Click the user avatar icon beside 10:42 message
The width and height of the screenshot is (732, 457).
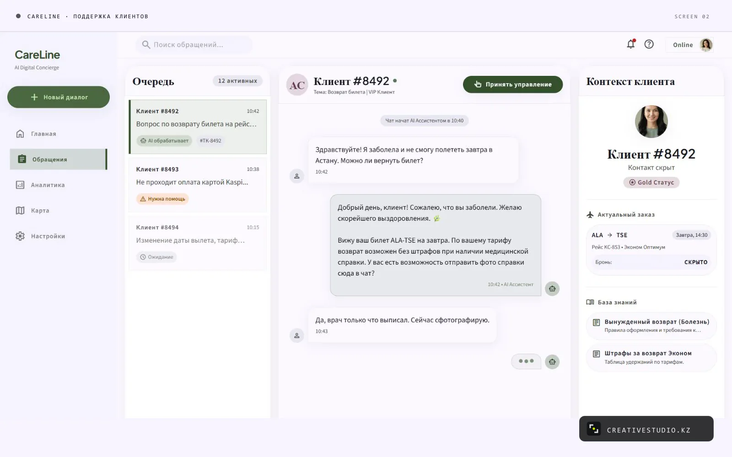(296, 176)
